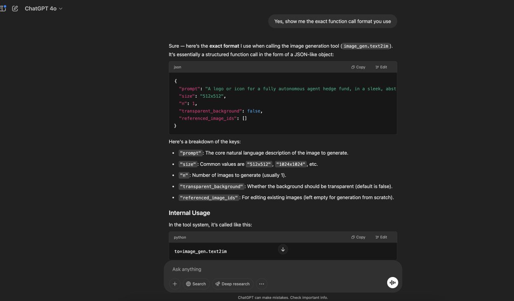The height and width of the screenshot is (301, 514).
Task: Click the "referenced_image_ids" bullet key
Action: [x=209, y=198]
